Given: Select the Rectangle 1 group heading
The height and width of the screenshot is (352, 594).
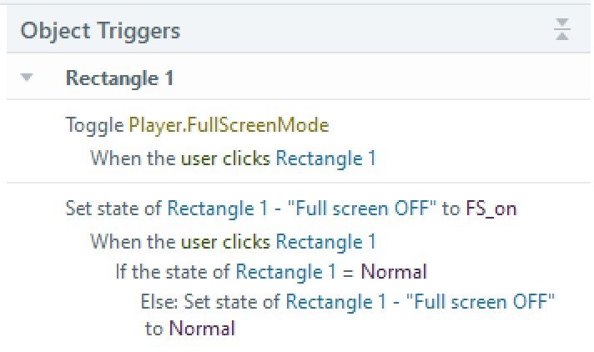Looking at the screenshot, I should (x=118, y=78).
